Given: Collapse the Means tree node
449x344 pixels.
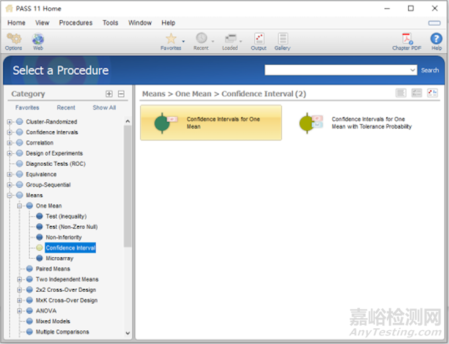Looking at the screenshot, I should pos(9,195).
